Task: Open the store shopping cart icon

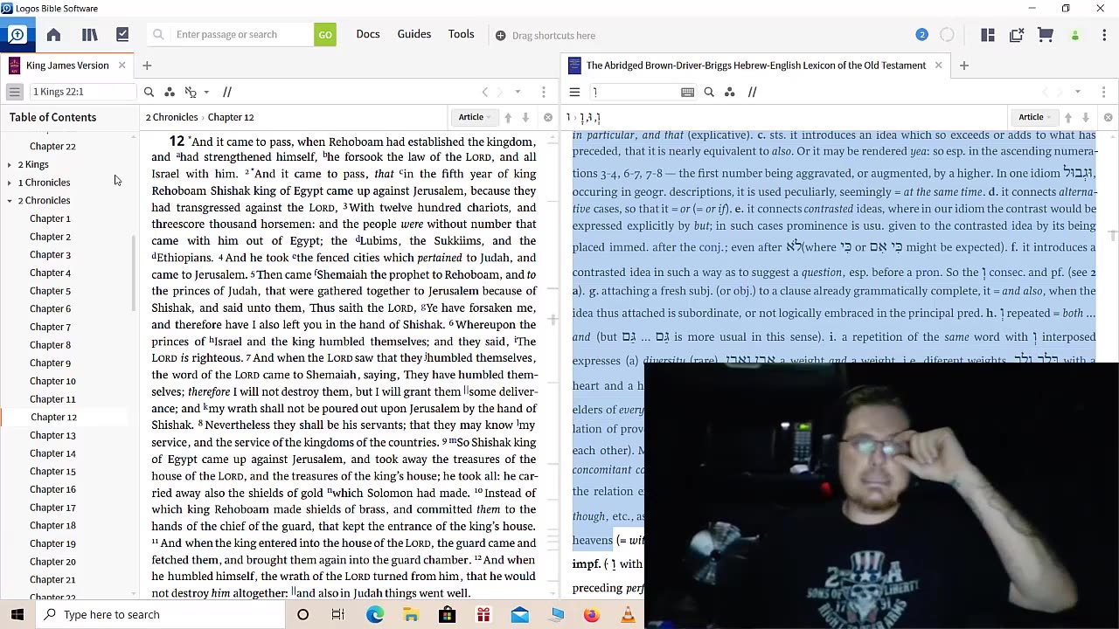Action: click(1046, 35)
